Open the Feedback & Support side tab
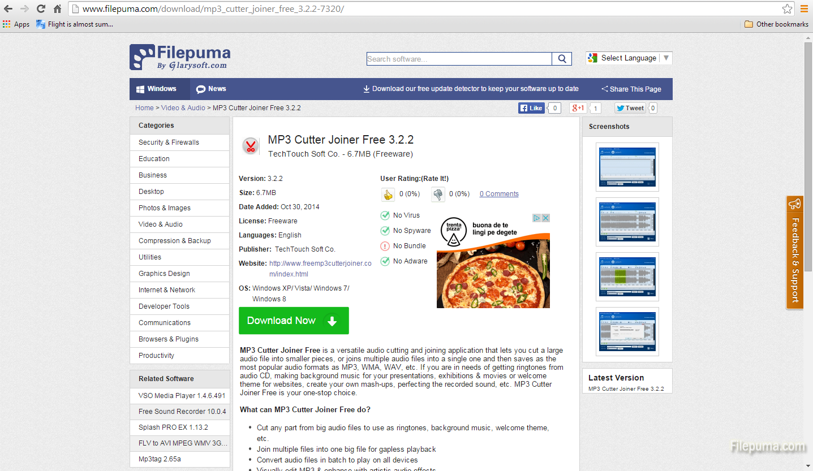The width and height of the screenshot is (813, 471). click(x=794, y=252)
